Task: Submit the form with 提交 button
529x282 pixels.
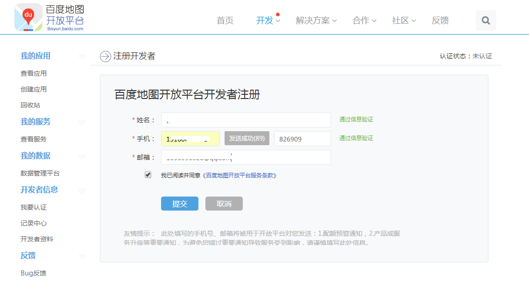Action: pyautogui.click(x=179, y=204)
